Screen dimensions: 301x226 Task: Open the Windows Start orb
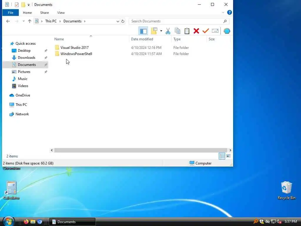click(9, 221)
